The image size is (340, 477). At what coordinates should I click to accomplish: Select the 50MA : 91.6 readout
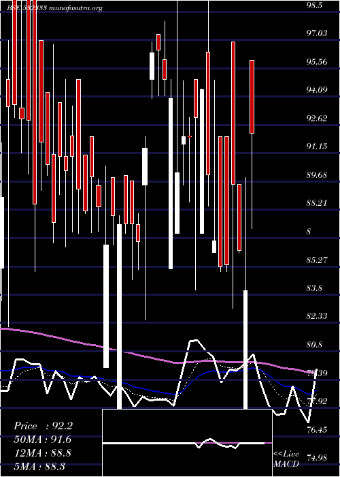click(43, 440)
